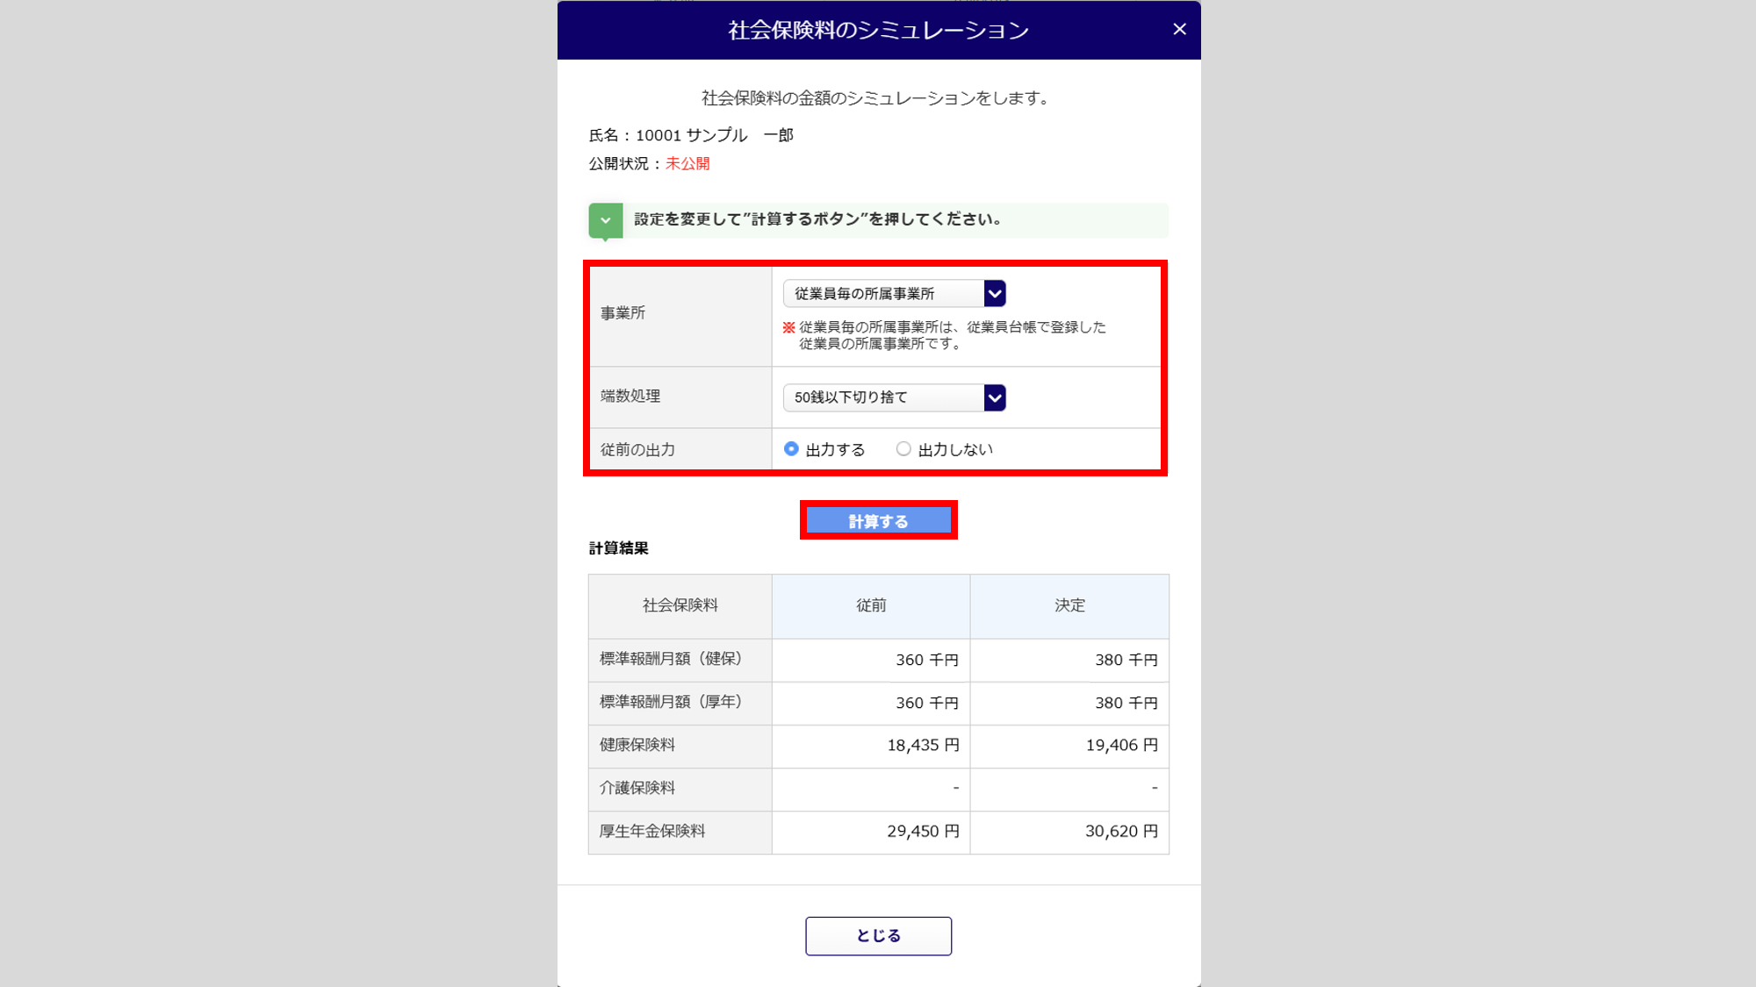Select the 出力しない radio button
This screenshot has width=1756, height=987.
[903, 449]
